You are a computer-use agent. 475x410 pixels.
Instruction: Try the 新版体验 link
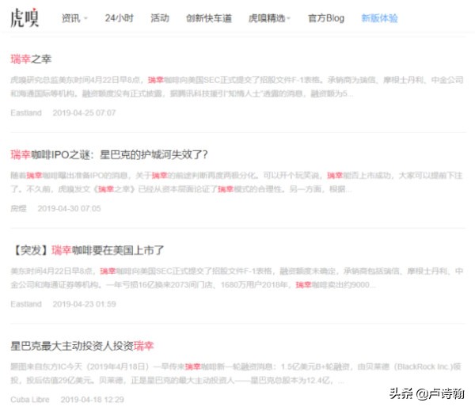[x=379, y=18]
